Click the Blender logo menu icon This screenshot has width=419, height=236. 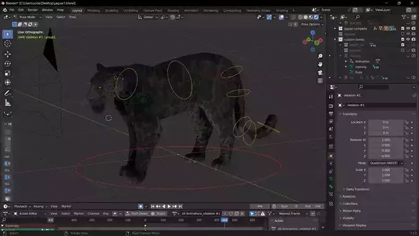(5, 10)
